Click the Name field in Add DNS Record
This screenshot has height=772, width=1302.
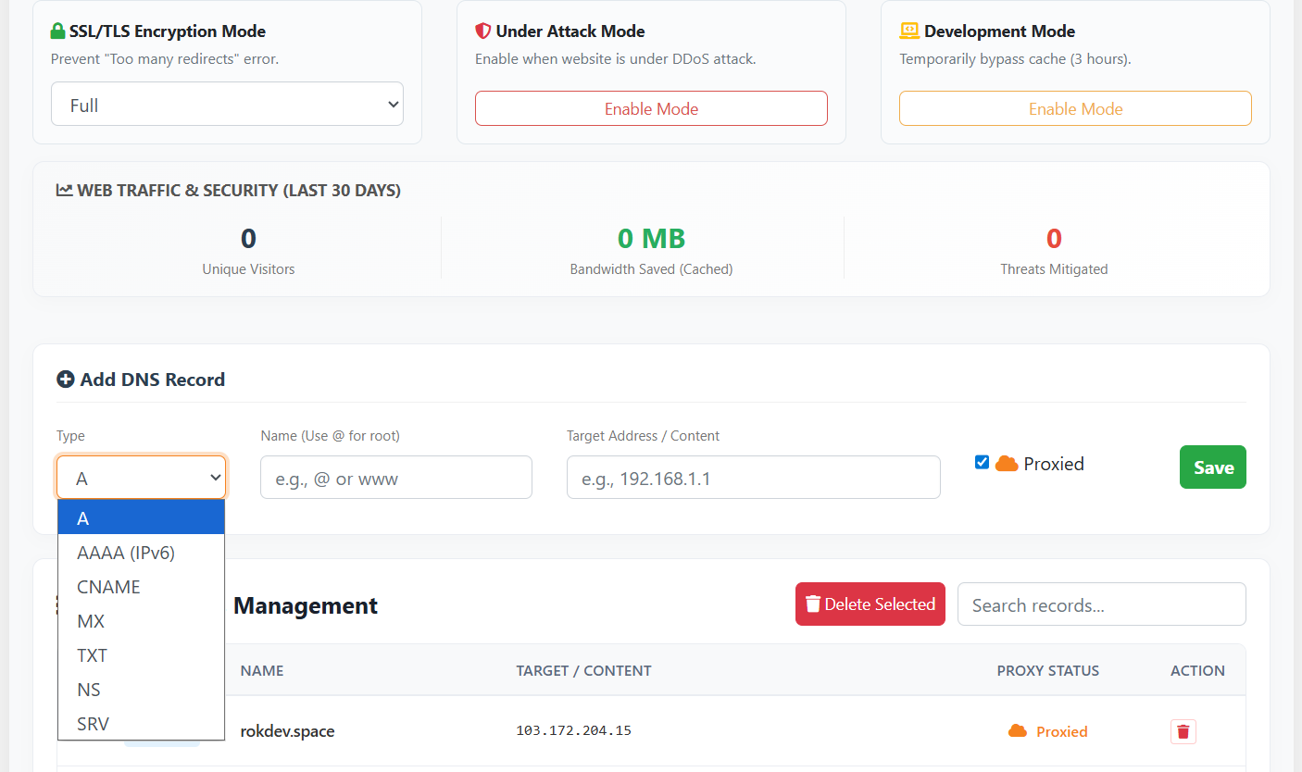(395, 477)
